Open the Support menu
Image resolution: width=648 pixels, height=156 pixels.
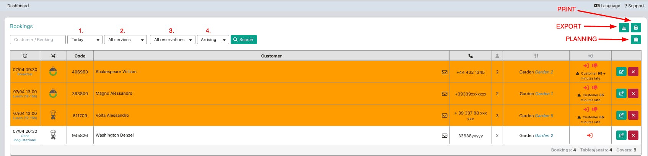pos(634,6)
